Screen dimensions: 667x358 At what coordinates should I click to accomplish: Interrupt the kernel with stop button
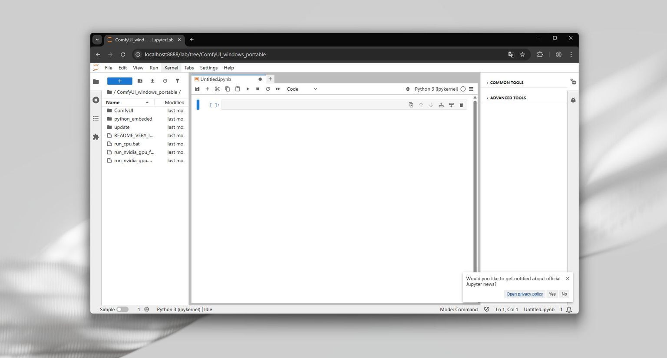coord(258,89)
